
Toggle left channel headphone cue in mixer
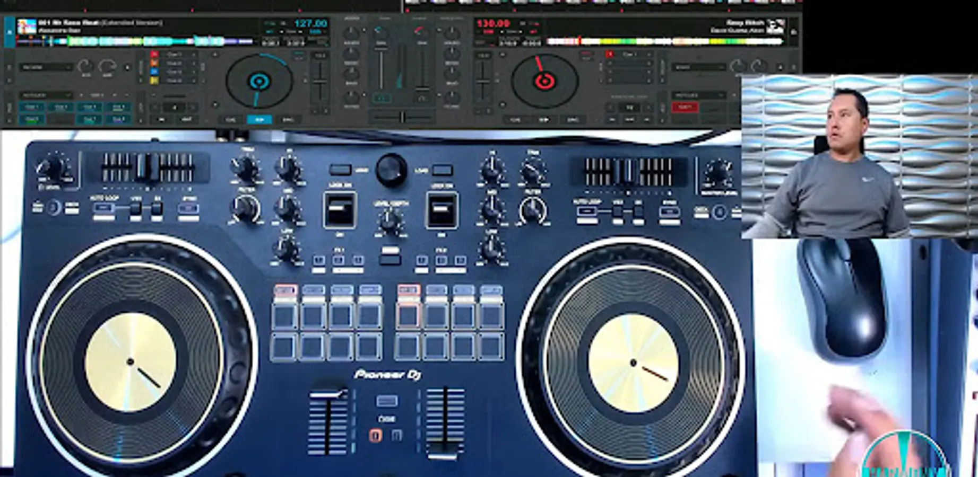[382, 99]
